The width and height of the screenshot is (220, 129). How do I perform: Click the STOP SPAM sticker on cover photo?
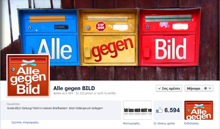click(101, 26)
